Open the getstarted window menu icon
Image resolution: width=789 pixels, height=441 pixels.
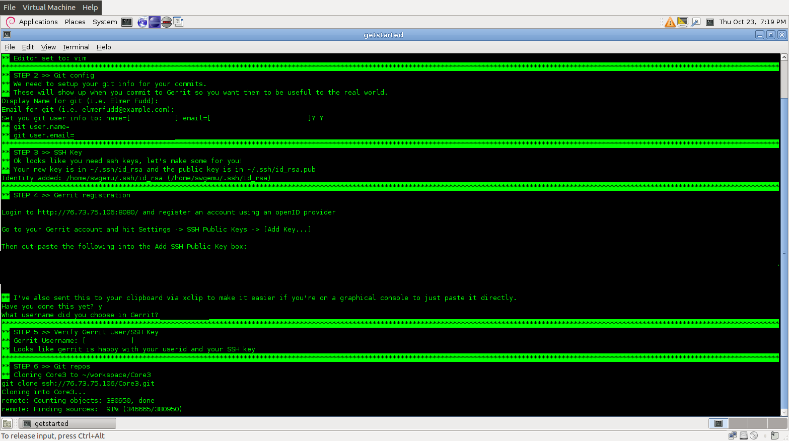tap(7, 35)
